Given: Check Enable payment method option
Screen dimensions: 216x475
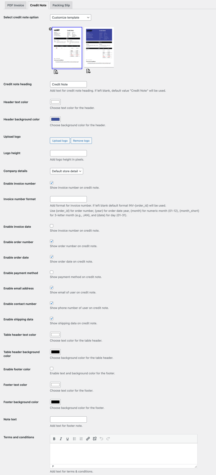Looking at the screenshot, I should click(x=52, y=272).
